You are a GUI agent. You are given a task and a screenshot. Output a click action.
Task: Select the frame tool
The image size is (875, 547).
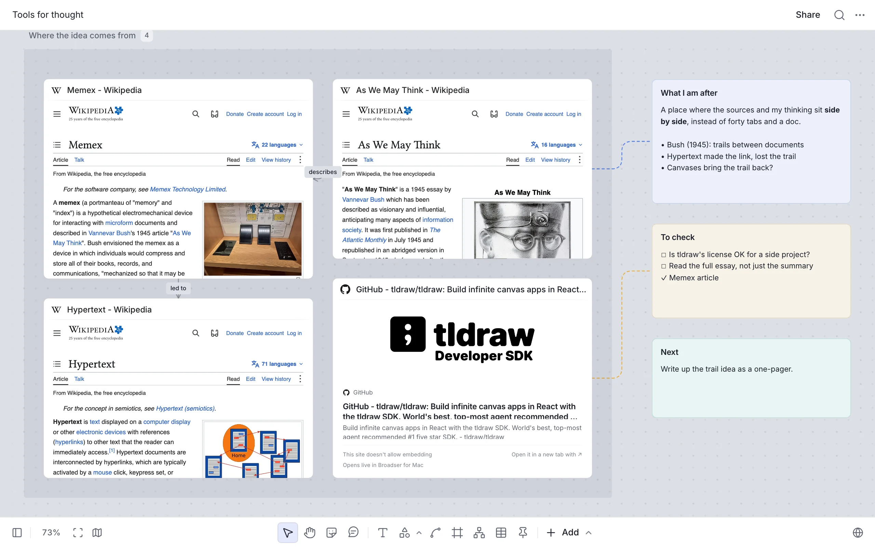point(457,533)
